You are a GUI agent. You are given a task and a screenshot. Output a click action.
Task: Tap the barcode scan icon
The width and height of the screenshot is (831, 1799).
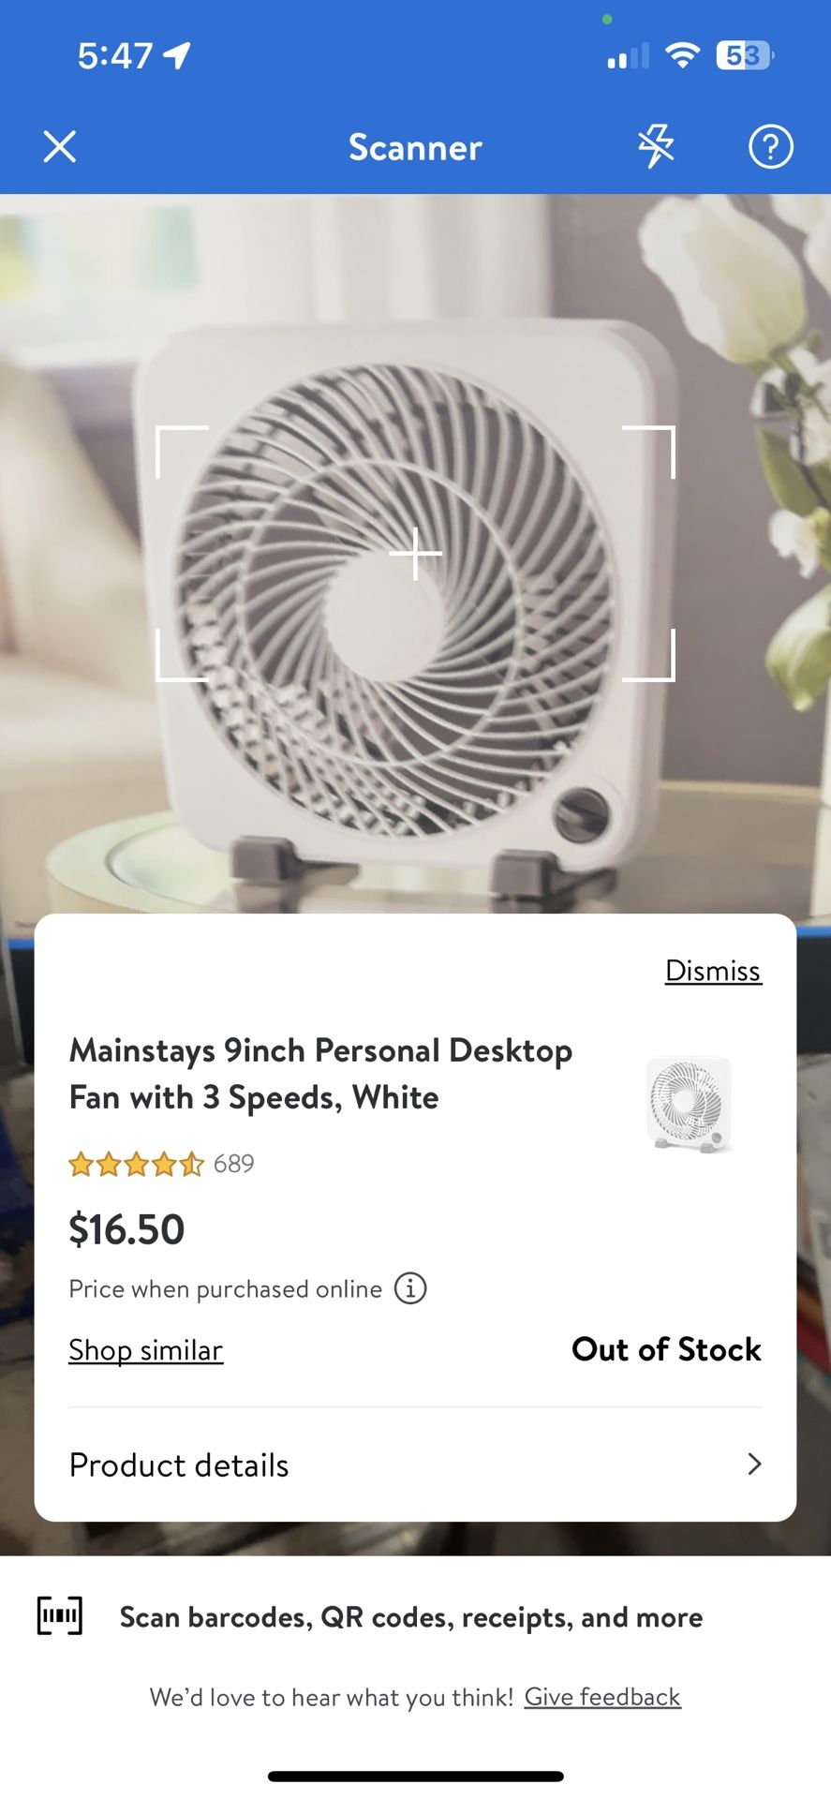coord(60,1616)
